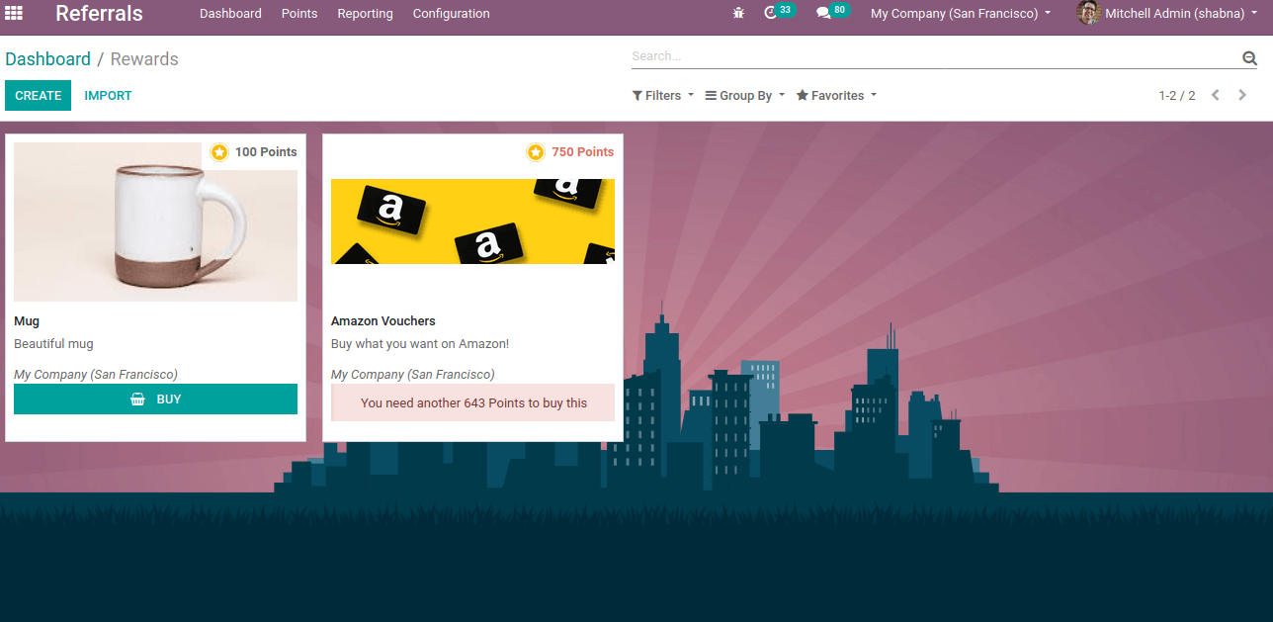
Task: Click the IMPORT button
Action: (x=108, y=95)
